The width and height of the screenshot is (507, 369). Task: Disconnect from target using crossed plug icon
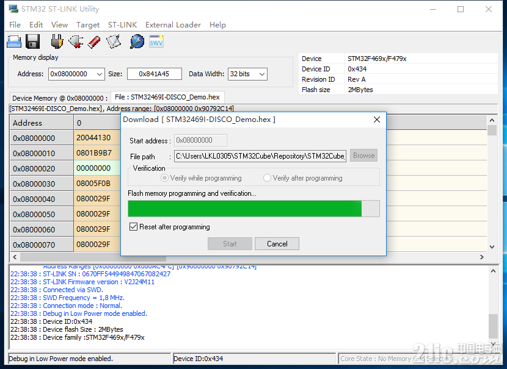coord(76,41)
